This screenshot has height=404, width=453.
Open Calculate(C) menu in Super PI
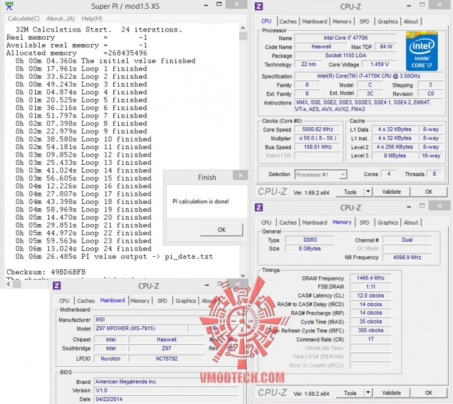click(x=24, y=18)
